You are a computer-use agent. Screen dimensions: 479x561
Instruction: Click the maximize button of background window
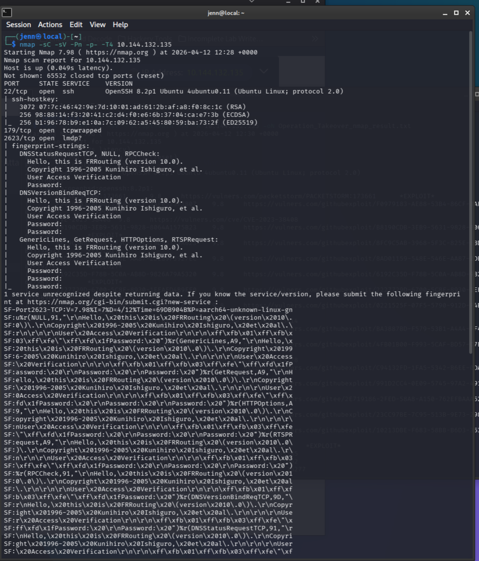303,2
